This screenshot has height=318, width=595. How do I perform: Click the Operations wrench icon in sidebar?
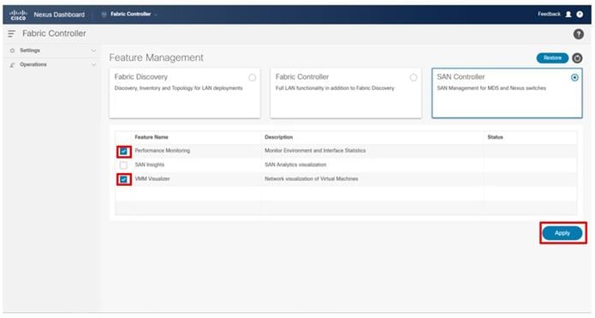[13, 65]
